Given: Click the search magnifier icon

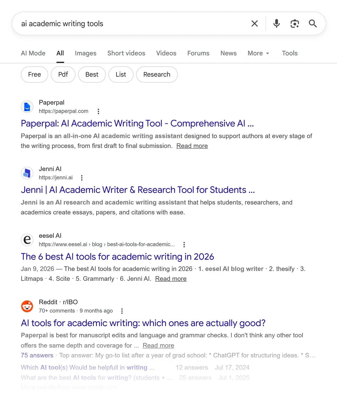Looking at the screenshot, I should tap(313, 24).
